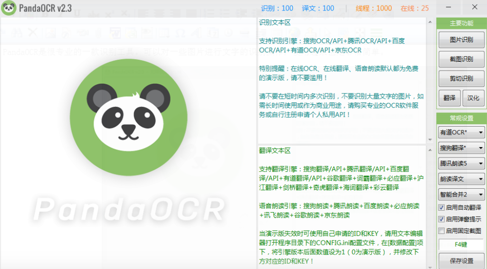Click the 翻译文本区 heading text

click(275, 151)
